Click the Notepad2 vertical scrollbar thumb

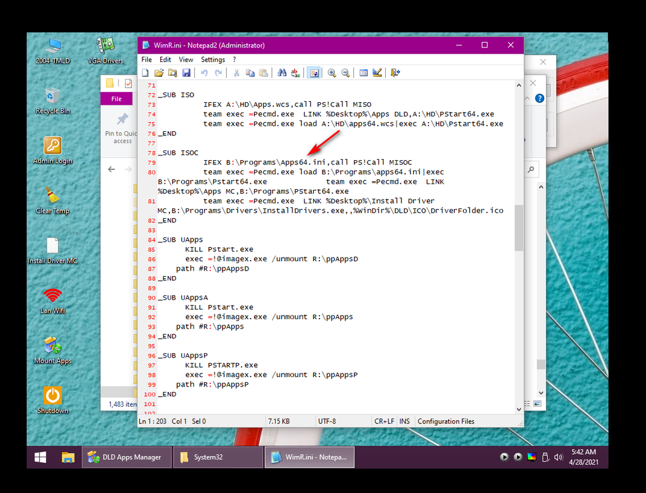coord(518,227)
